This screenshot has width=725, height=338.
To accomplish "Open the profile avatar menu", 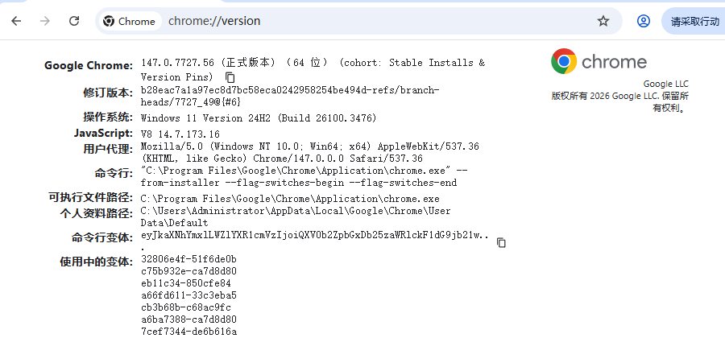I will [644, 21].
